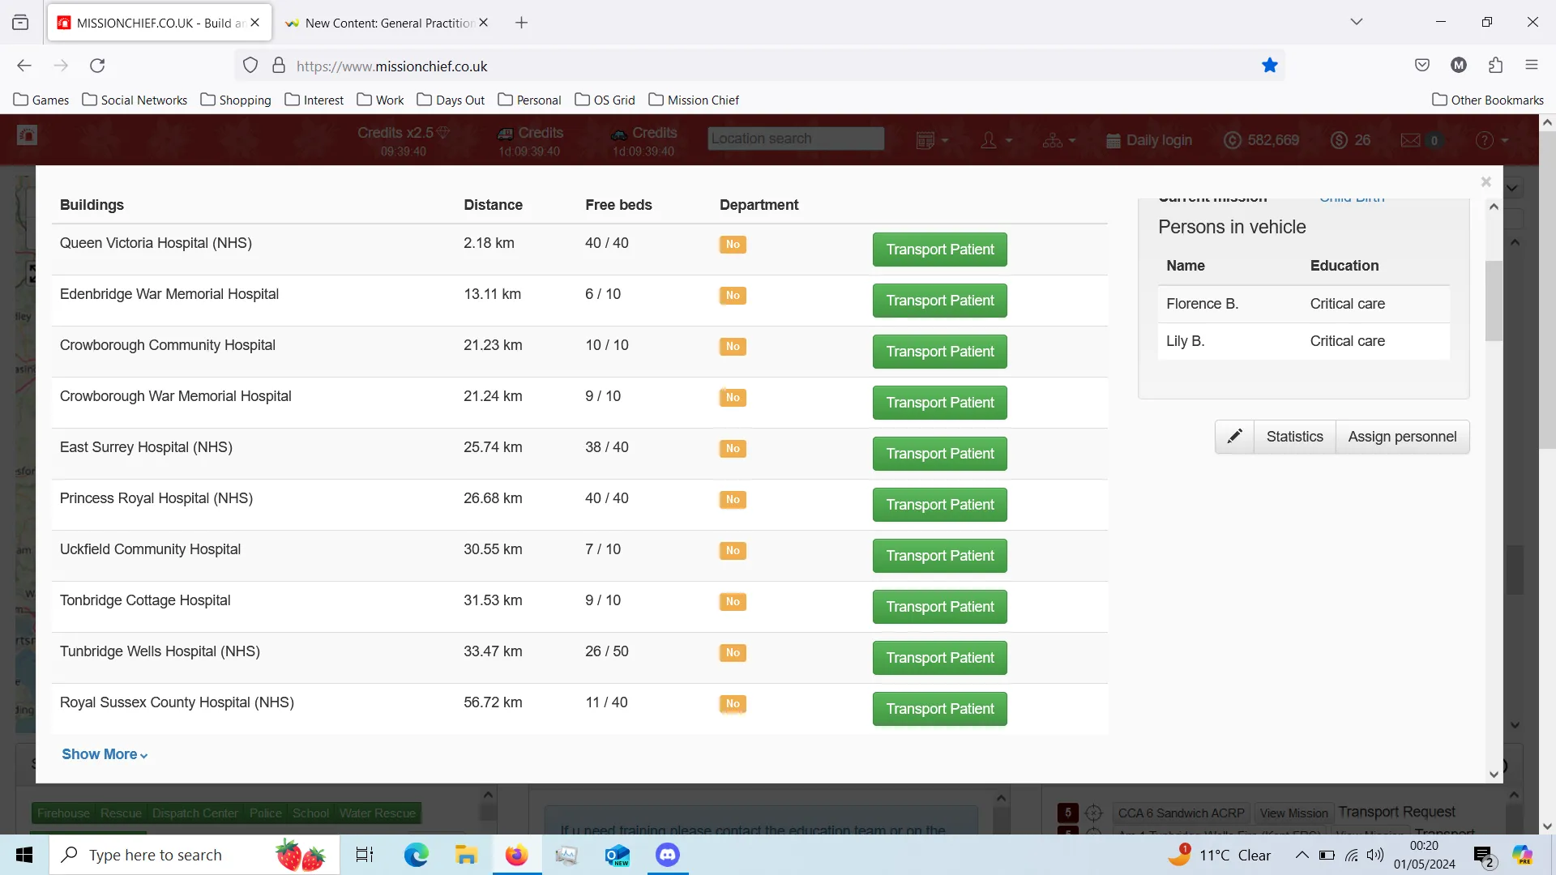Transport patient to Edenbridge War Memorial Hospital
This screenshot has width=1556, height=875.
(939, 301)
